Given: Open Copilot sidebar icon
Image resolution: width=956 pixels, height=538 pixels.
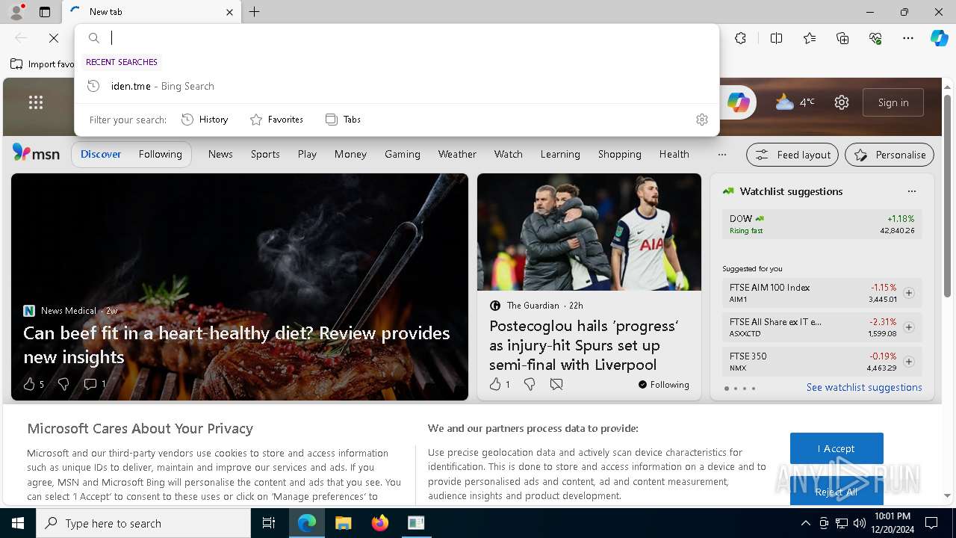Looking at the screenshot, I should (x=940, y=38).
